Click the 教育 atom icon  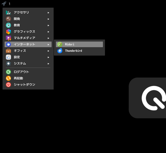click(x=8, y=25)
